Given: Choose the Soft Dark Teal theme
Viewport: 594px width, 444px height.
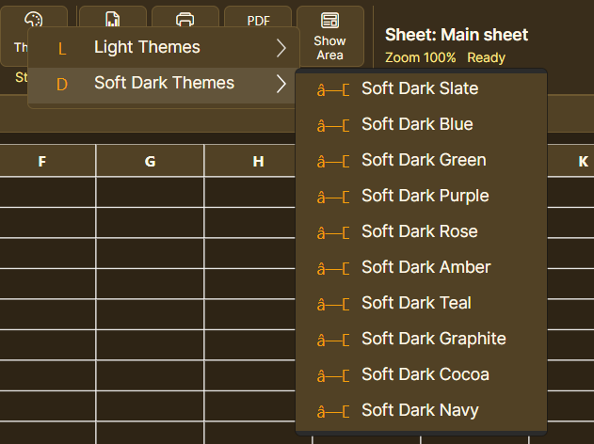Looking at the screenshot, I should [421, 304].
